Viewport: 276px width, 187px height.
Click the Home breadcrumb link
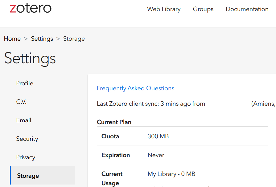pyautogui.click(x=12, y=39)
